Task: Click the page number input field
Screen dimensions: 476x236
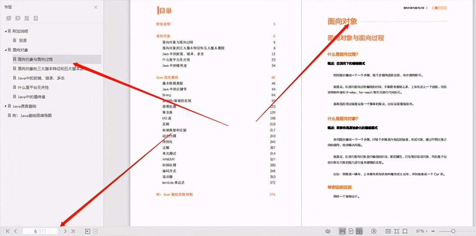Action: 40,231
